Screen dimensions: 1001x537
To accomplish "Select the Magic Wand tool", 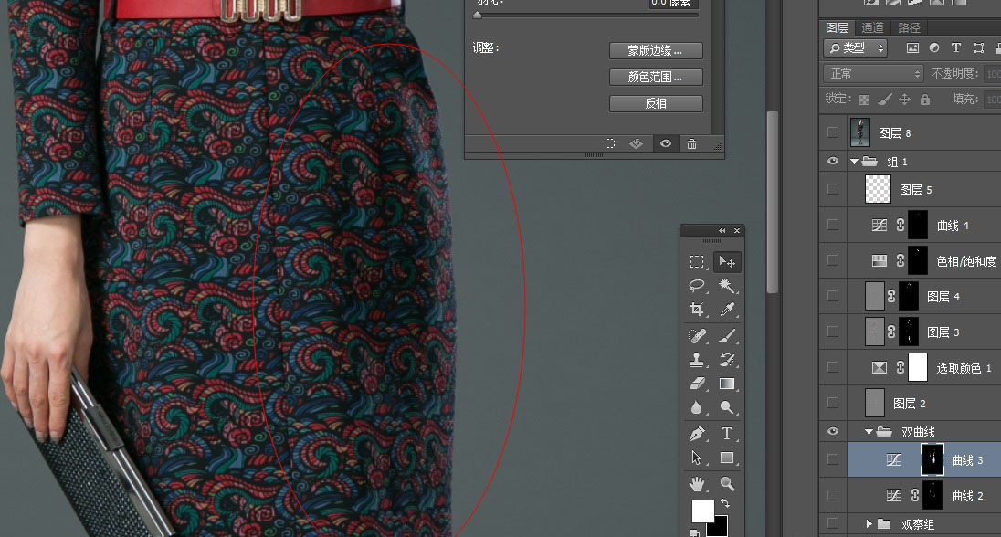I will [727, 286].
